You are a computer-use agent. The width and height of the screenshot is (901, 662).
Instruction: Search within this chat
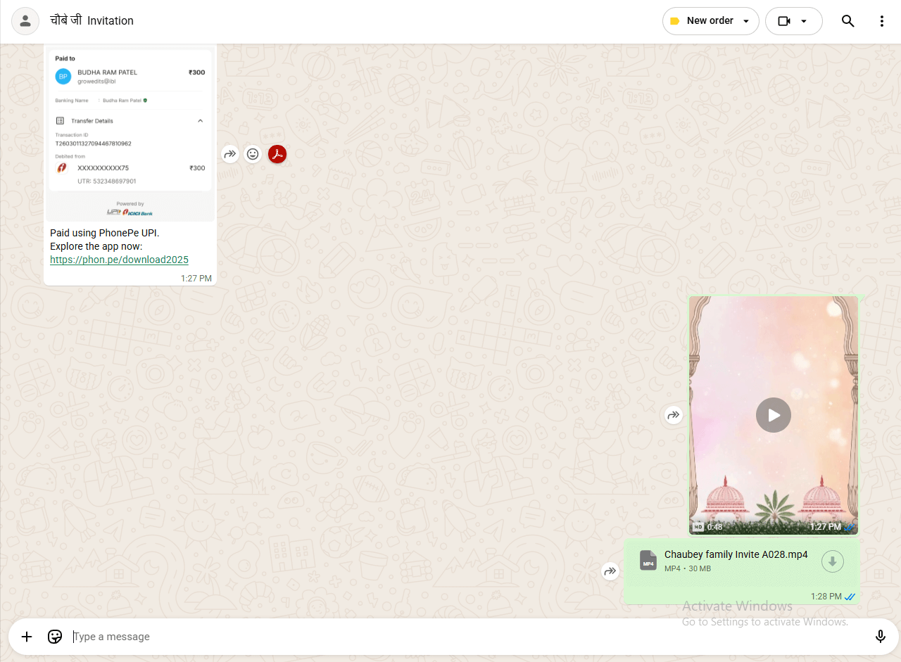848,21
